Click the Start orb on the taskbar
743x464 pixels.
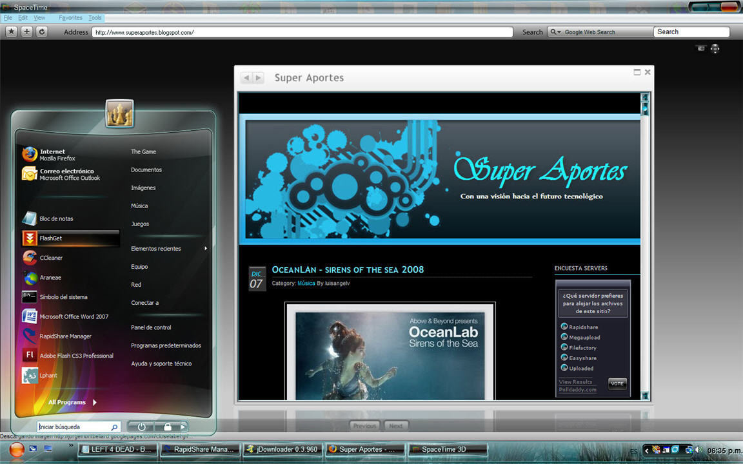(x=17, y=449)
